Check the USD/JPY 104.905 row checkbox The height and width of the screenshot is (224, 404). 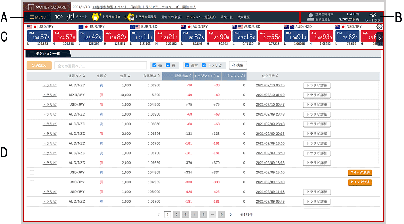32,182
